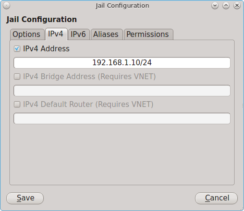Click the resize grip at window corner
244x211 pixels.
(x=242, y=209)
